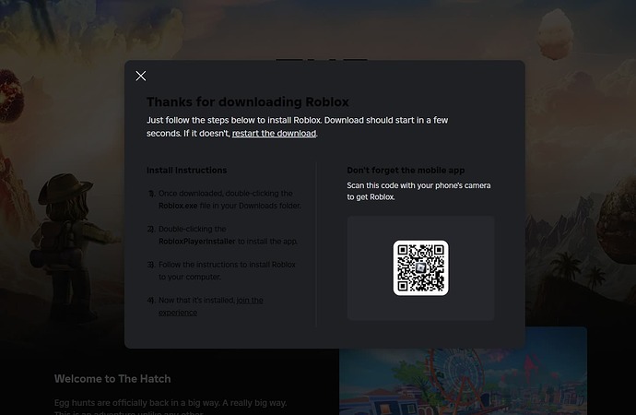This screenshot has width=636, height=415.
Task: Click 'Scan this code with your phone's camera' text
Action: pos(418,191)
